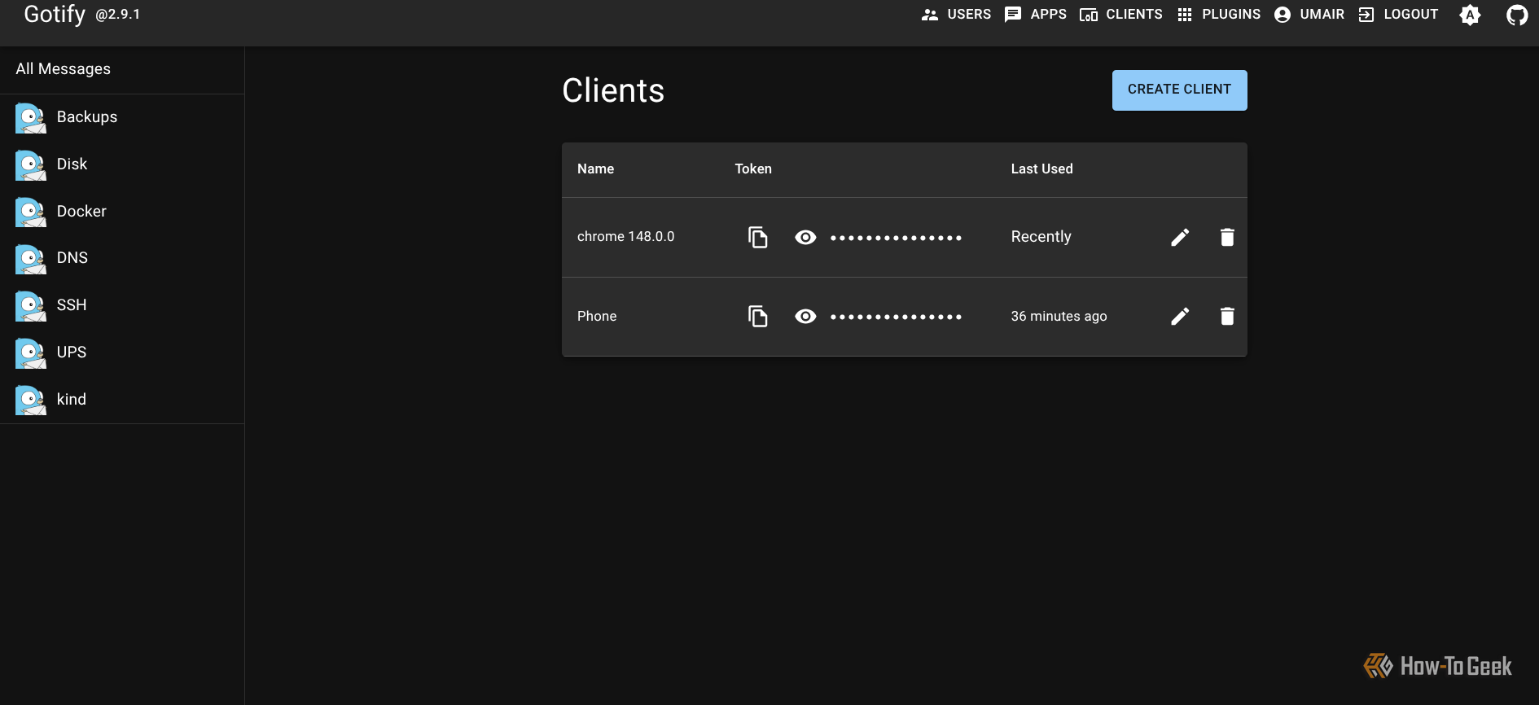Delete the chrome 148.0.0 client

tap(1227, 237)
